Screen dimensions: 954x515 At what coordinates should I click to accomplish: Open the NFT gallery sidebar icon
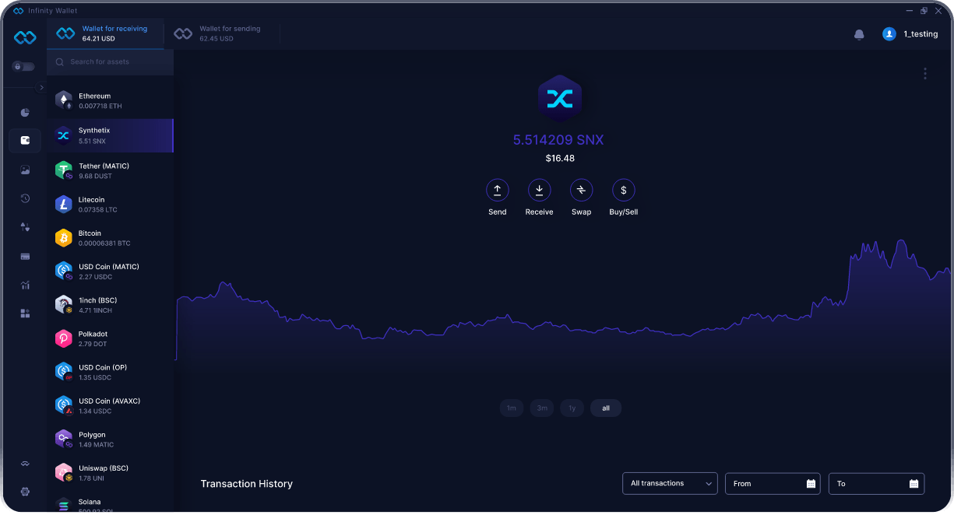point(25,170)
